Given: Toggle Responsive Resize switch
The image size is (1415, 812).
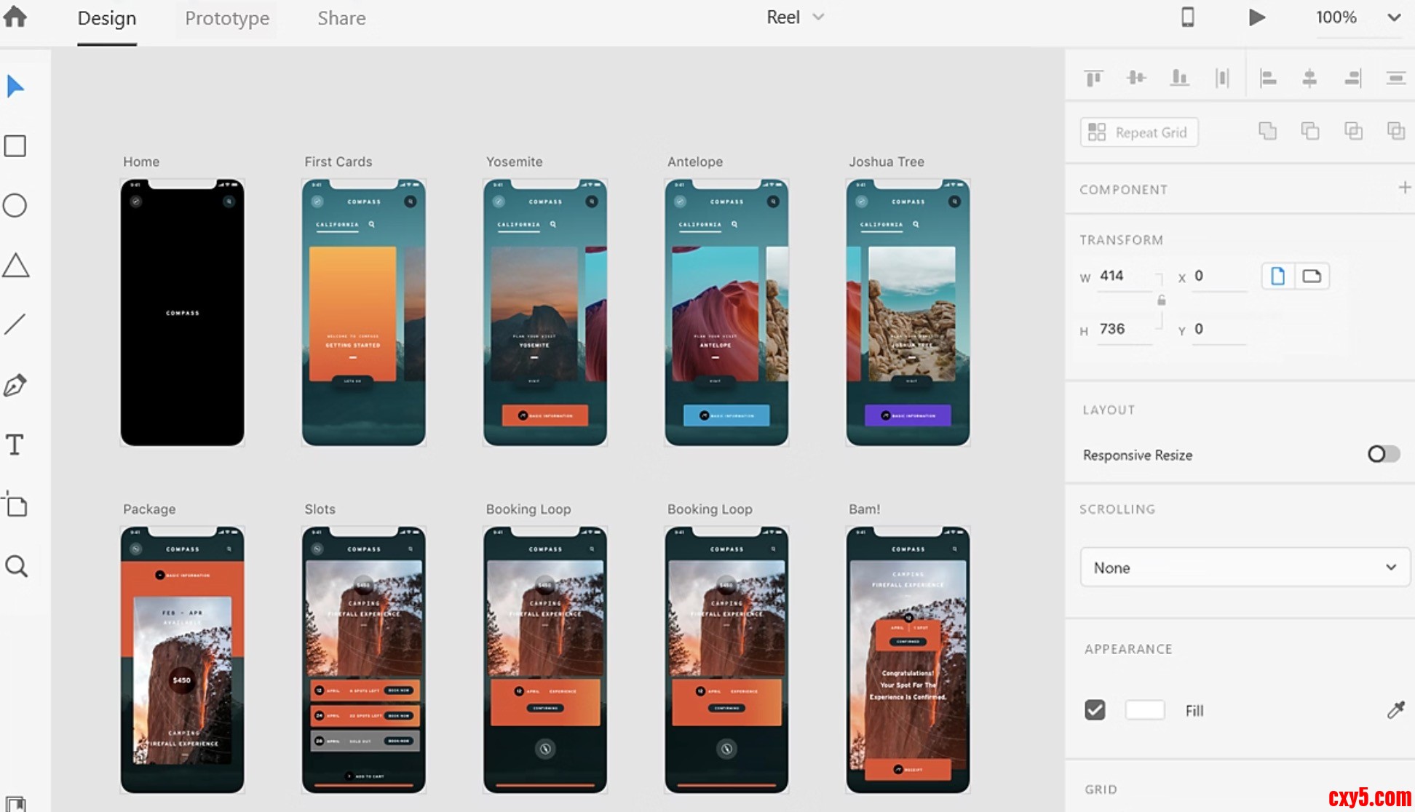Looking at the screenshot, I should point(1383,455).
